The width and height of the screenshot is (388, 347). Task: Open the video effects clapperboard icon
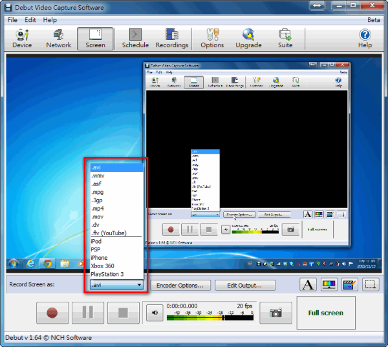pyautogui.click(x=350, y=284)
